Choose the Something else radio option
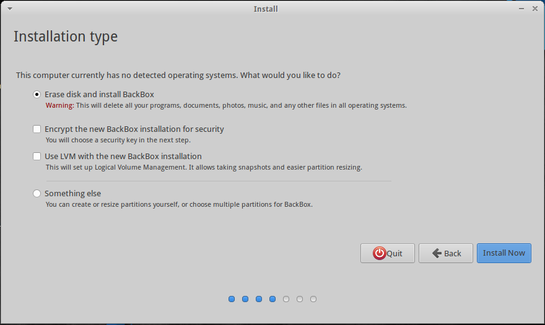Viewport: 545px width, 325px height. pos(37,193)
